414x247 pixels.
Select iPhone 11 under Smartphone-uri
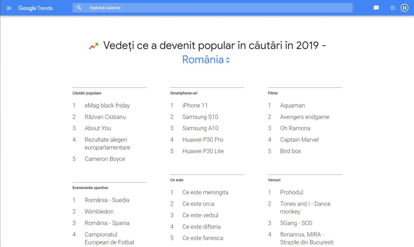pyautogui.click(x=195, y=105)
